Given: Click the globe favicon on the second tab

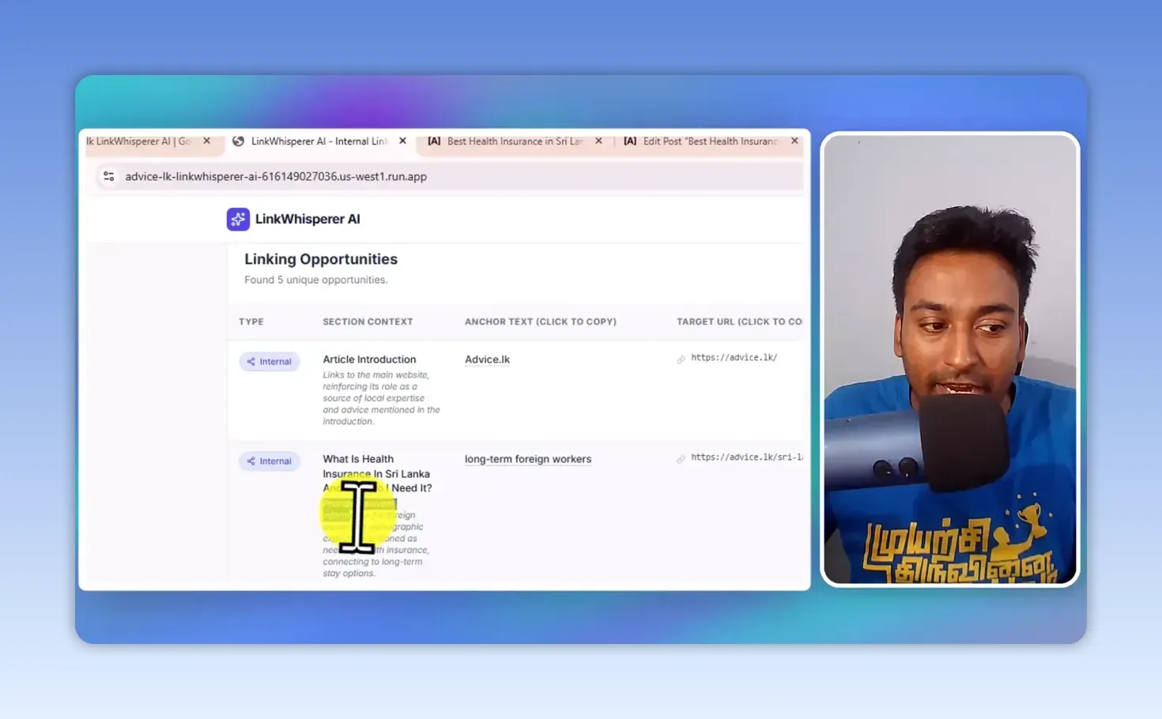Looking at the screenshot, I should 238,141.
